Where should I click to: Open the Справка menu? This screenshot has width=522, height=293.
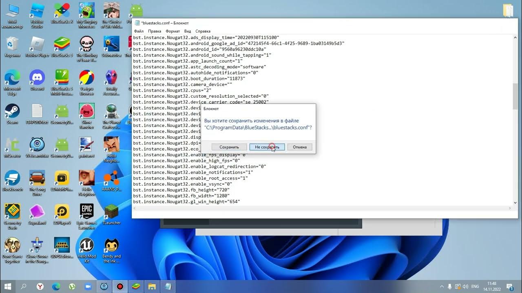(203, 31)
